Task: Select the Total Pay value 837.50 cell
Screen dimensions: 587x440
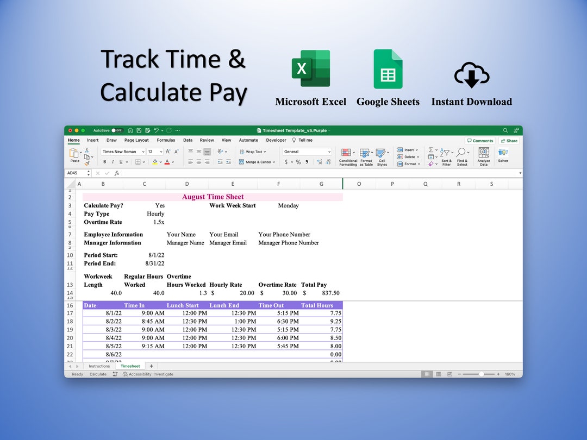Action: click(321, 293)
